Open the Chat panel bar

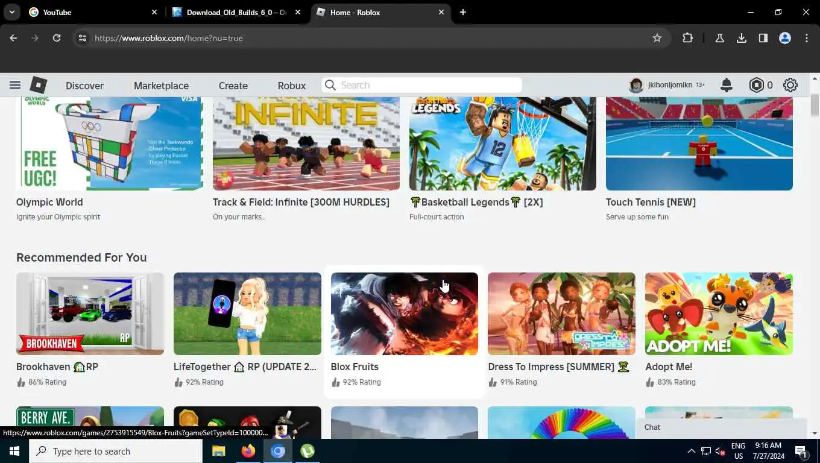pos(722,427)
